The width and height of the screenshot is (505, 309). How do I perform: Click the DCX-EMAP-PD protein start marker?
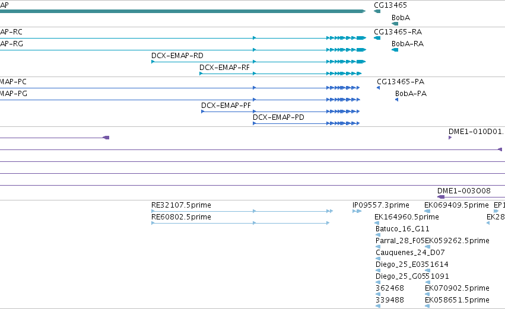[255, 123]
